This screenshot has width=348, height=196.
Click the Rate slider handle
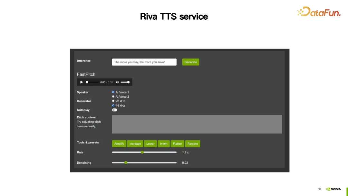click(142, 152)
